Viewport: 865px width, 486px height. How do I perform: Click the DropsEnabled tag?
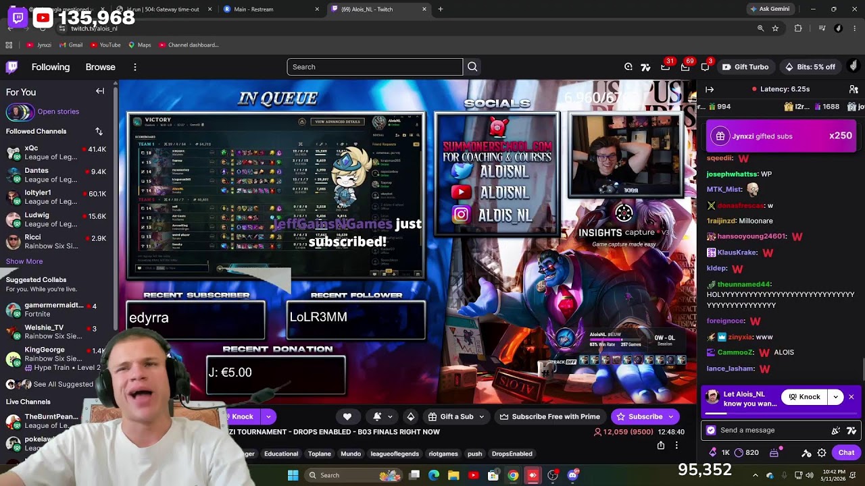click(x=512, y=454)
